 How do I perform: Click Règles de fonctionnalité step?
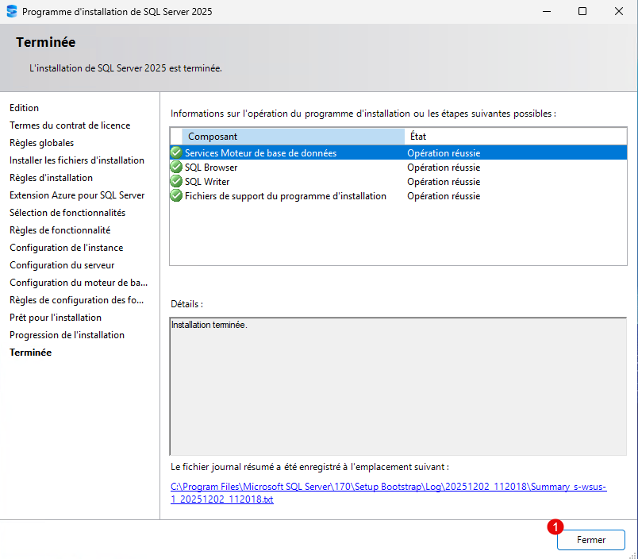point(60,230)
